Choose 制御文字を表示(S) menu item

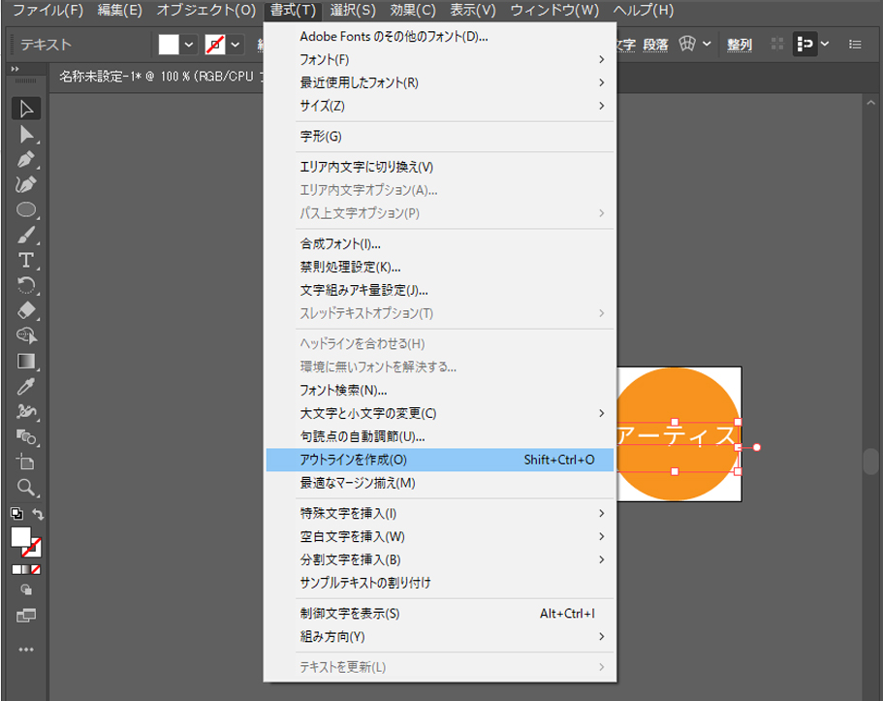439,614
